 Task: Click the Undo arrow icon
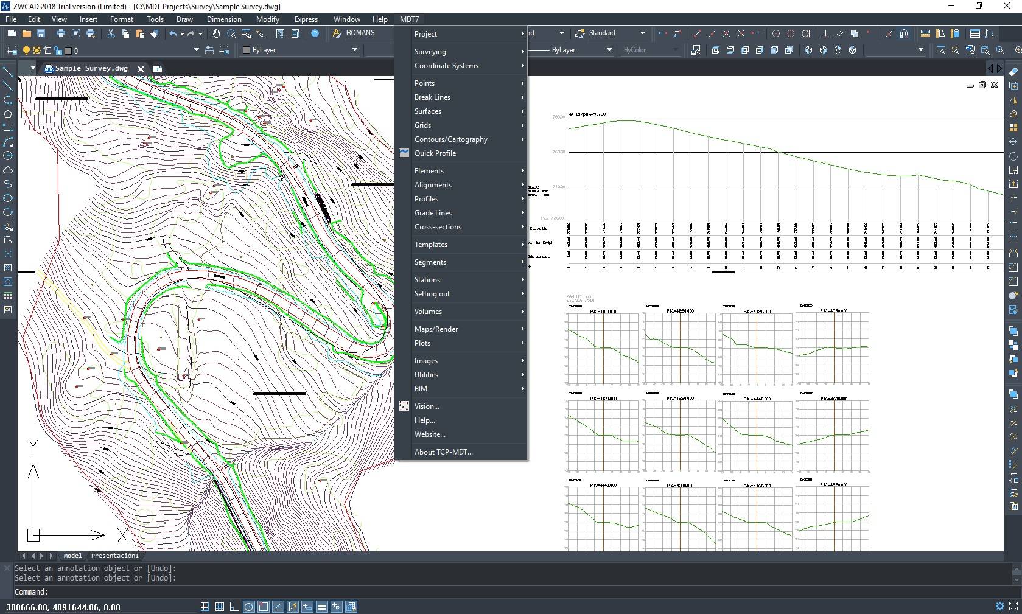pos(173,33)
